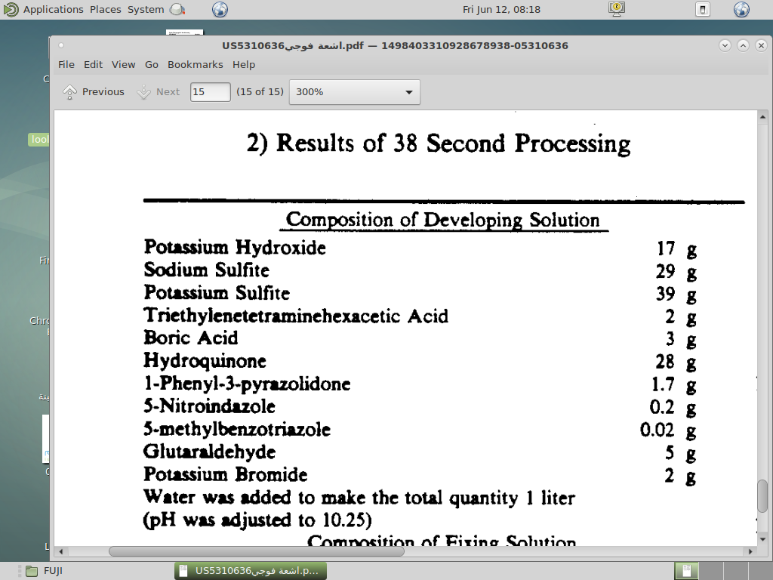Click 'Triethylenetetraminehexacetic Acid' text
This screenshot has height=580, width=773.
click(x=296, y=316)
